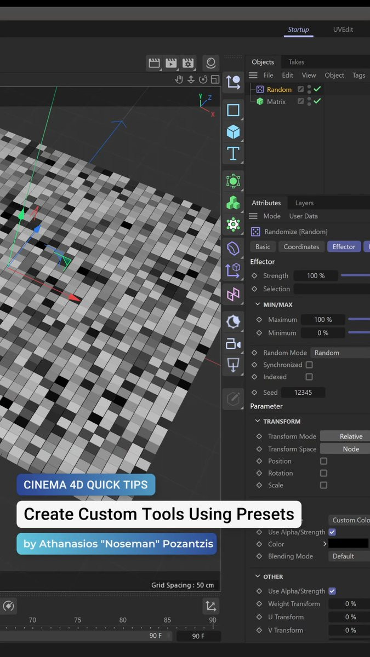Select the Rectangle spline tool icon
The width and height of the screenshot is (370, 657).
pyautogui.click(x=233, y=110)
